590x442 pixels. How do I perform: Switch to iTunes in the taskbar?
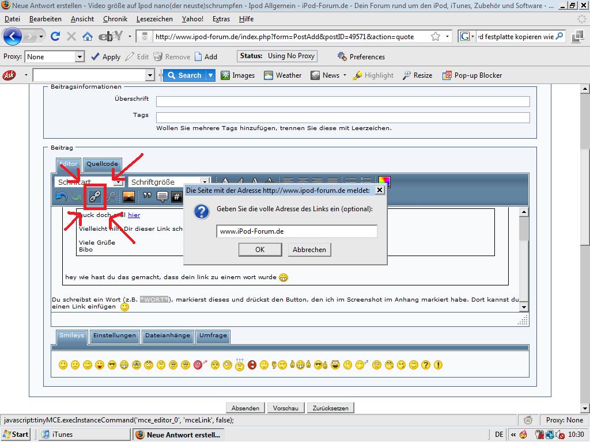pos(84,435)
